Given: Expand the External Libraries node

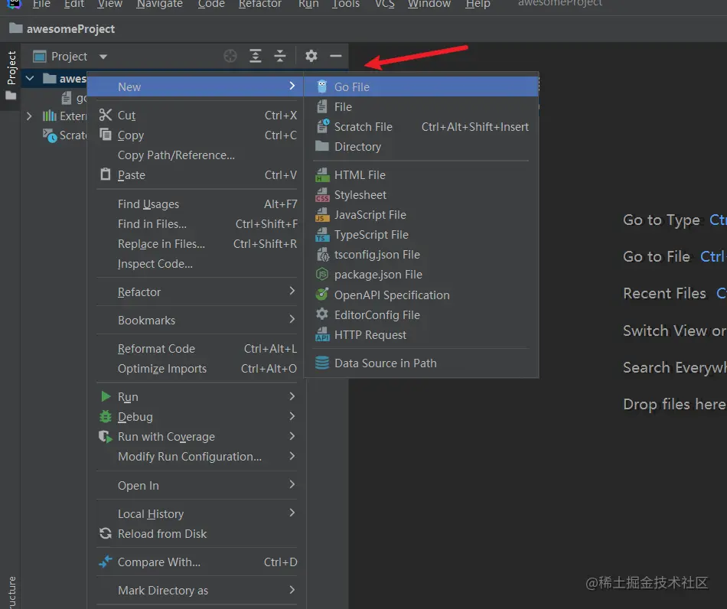Looking at the screenshot, I should pyautogui.click(x=29, y=116).
